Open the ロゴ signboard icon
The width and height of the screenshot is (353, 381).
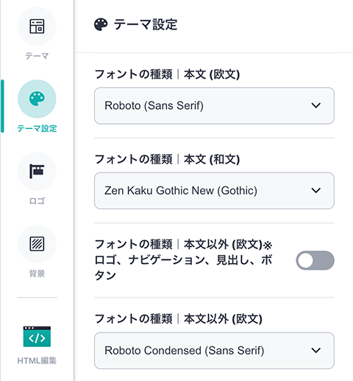(x=37, y=171)
